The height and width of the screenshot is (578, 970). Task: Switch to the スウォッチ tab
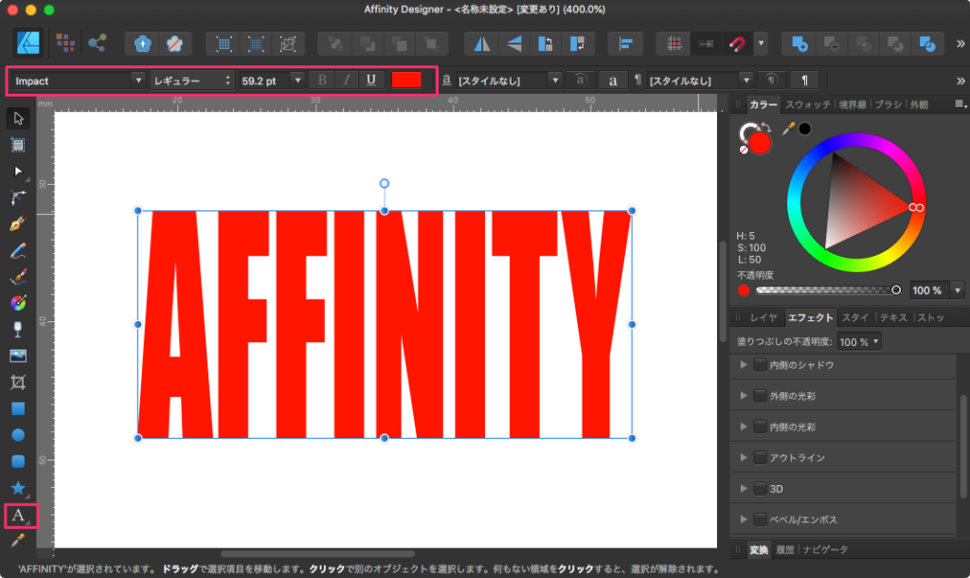(x=808, y=104)
